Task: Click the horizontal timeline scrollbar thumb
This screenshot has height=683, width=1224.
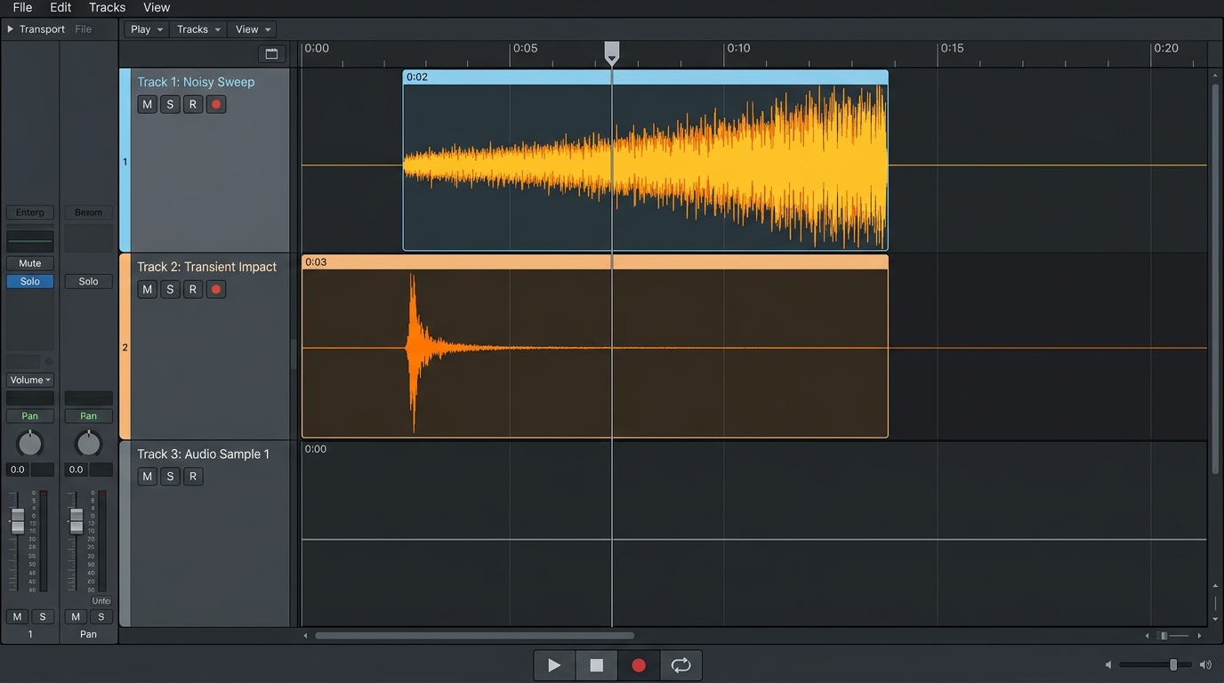Action: 474,636
